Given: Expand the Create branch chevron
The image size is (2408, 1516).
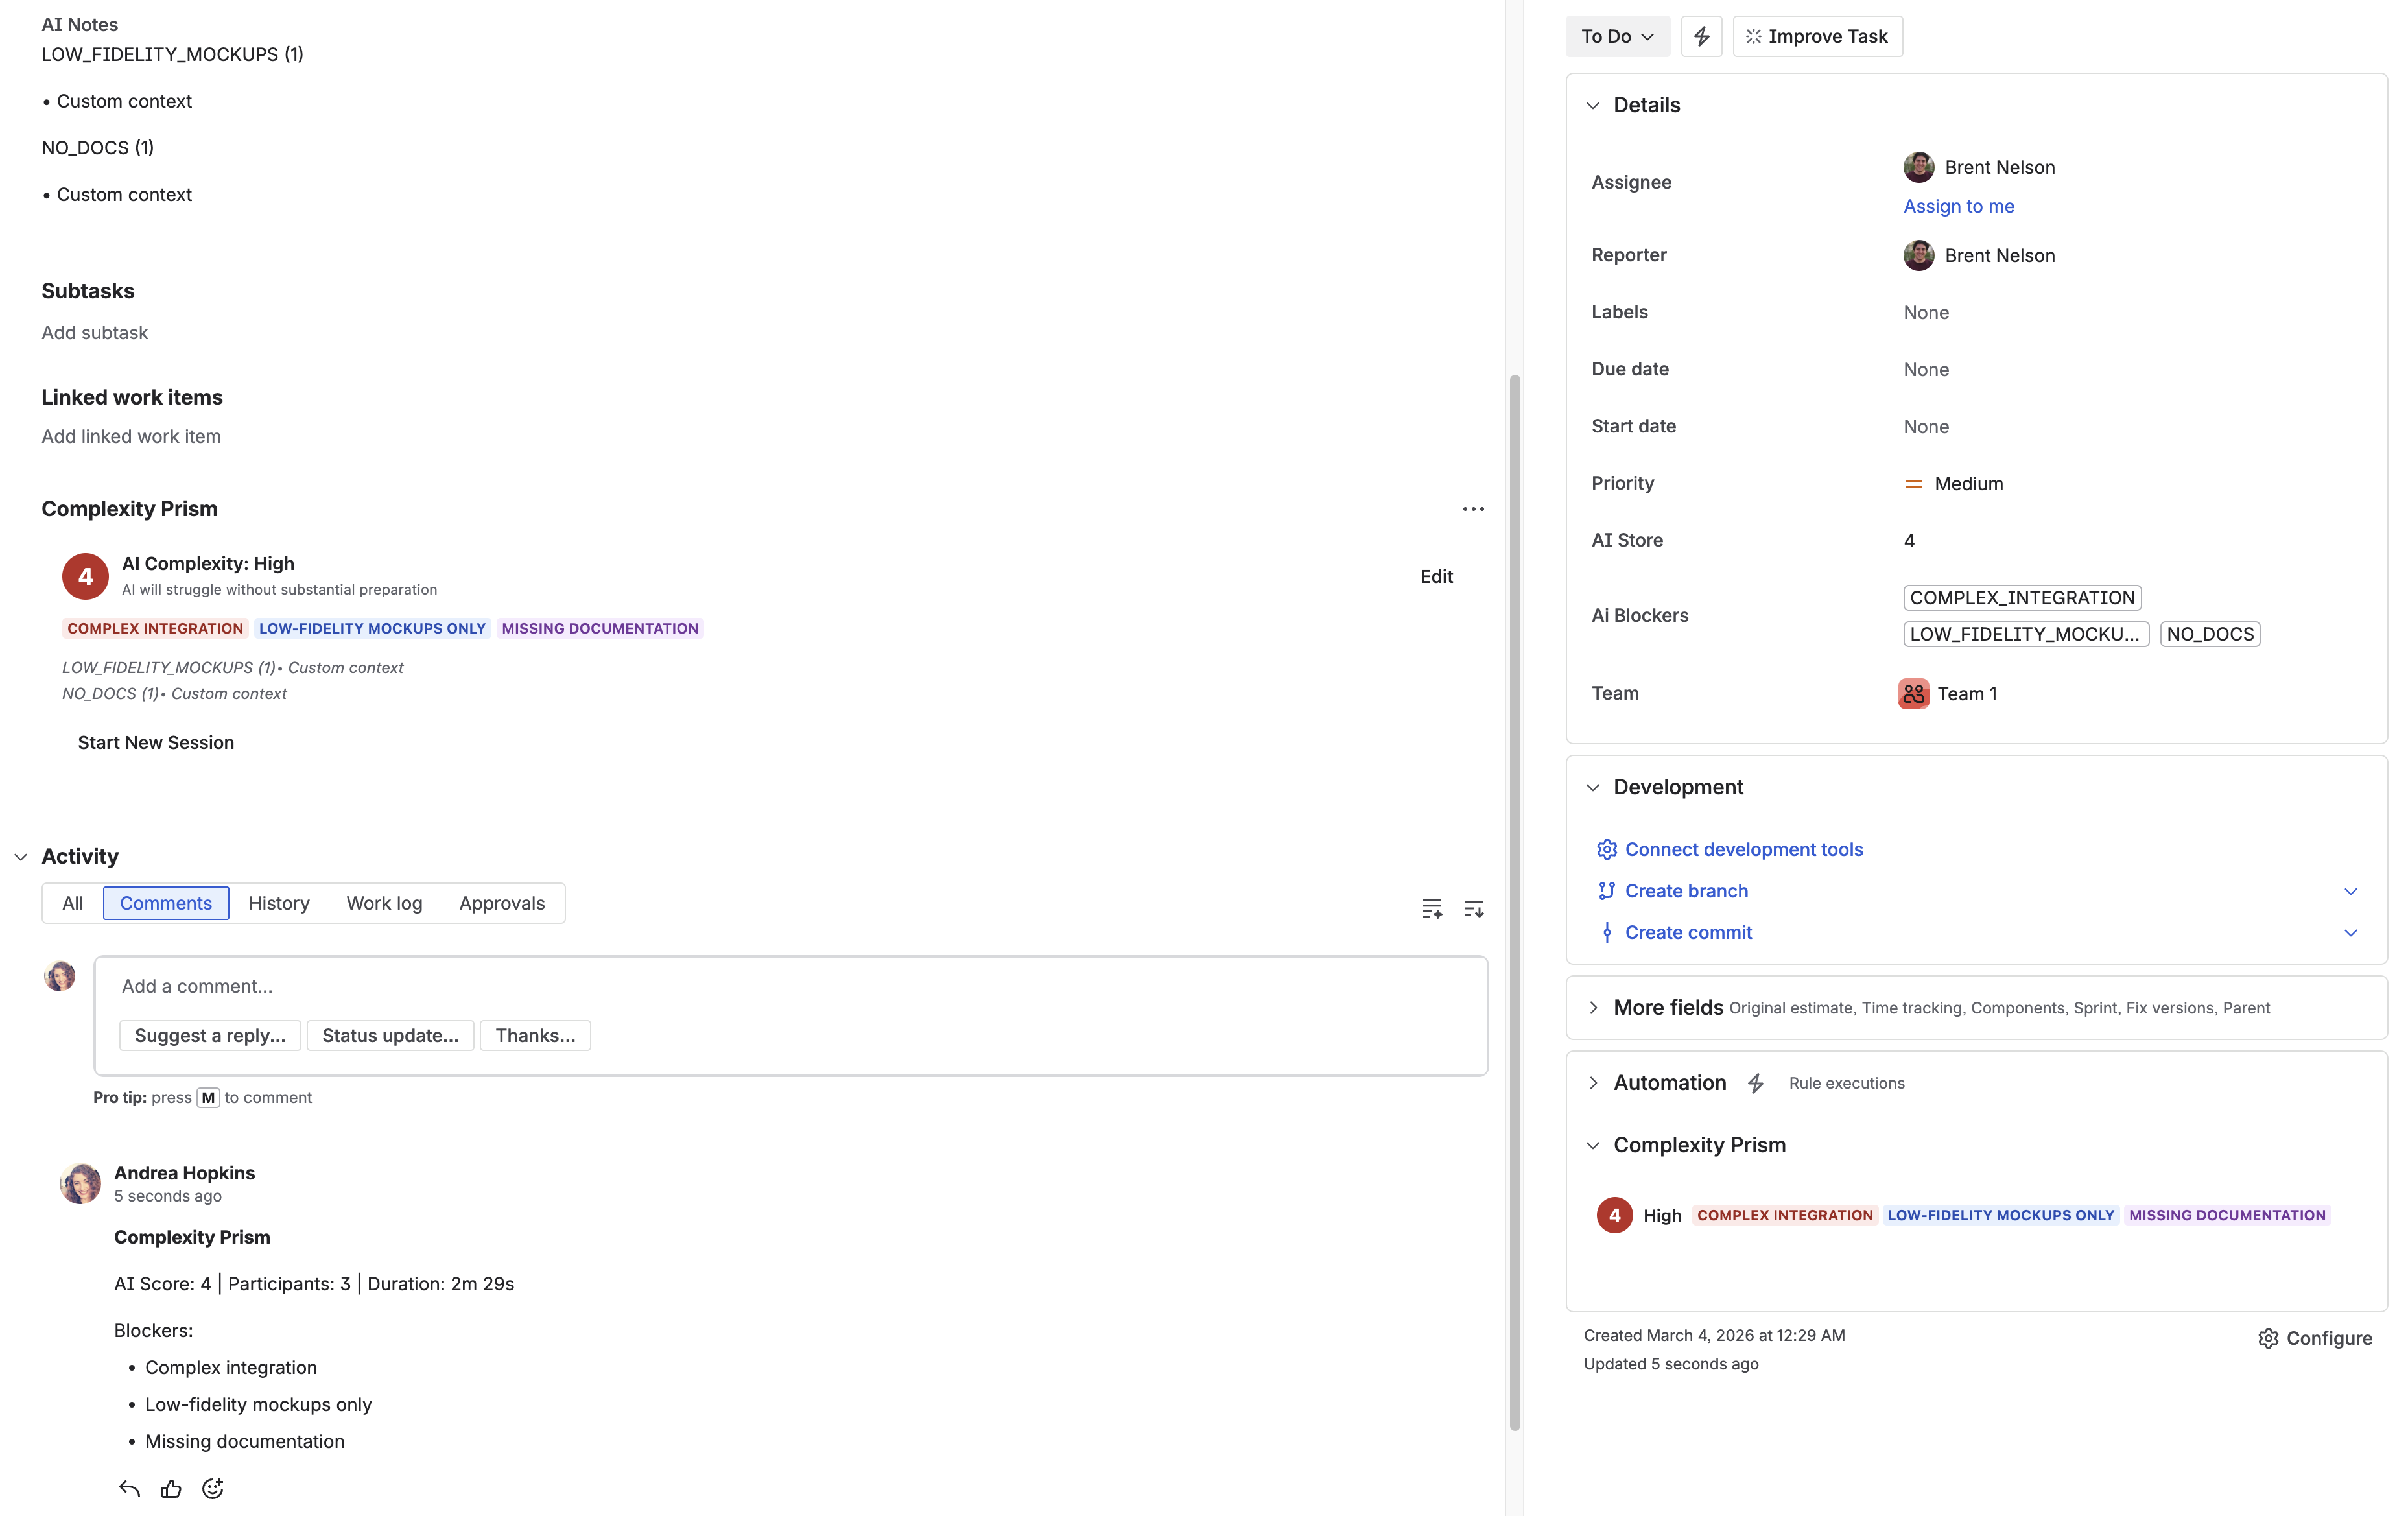Looking at the screenshot, I should pos(2351,891).
